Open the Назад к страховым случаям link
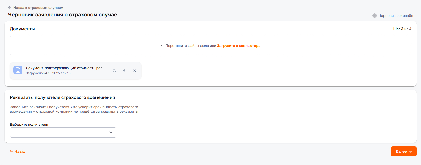 tap(38, 8)
